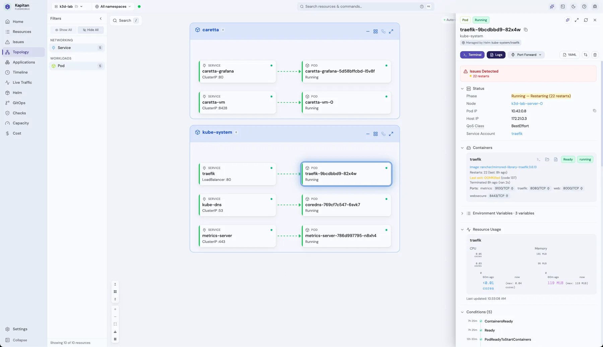
Task: Arrange topology in grid layout control
Action: [115, 292]
